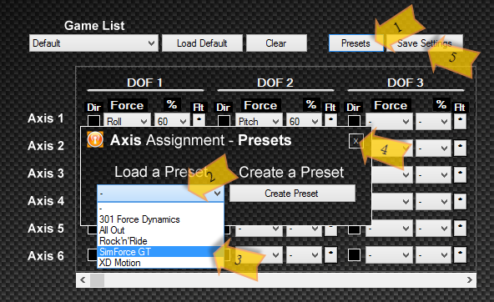
Task: Click the orange Axis Assignment app icon
Action: pos(95,139)
